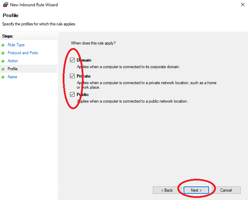Toggle the Public profile checkbox

click(x=72, y=95)
